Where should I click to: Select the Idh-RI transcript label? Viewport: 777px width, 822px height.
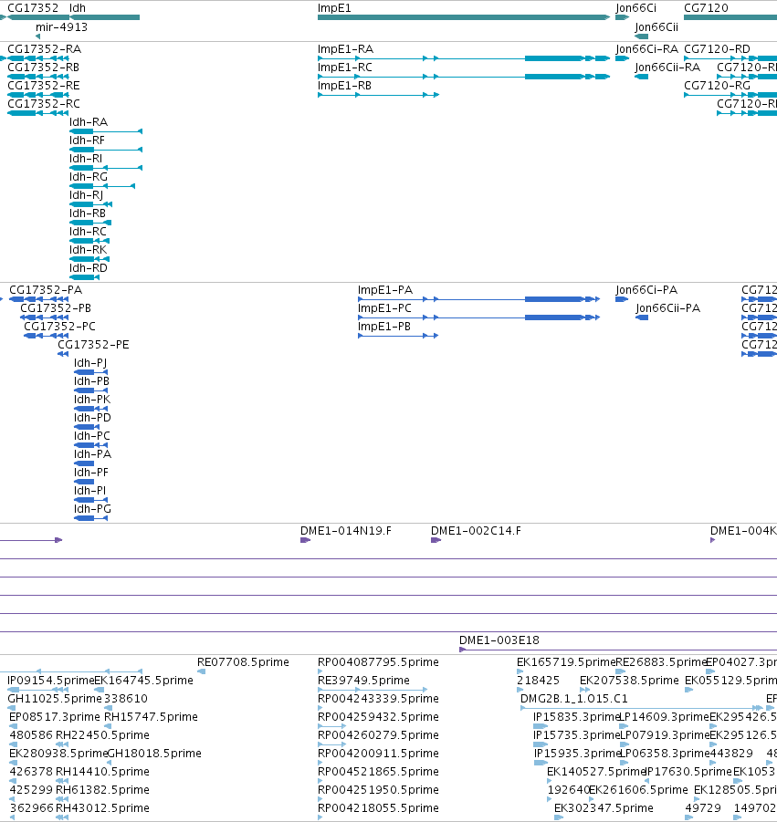pyautogui.click(x=86, y=159)
